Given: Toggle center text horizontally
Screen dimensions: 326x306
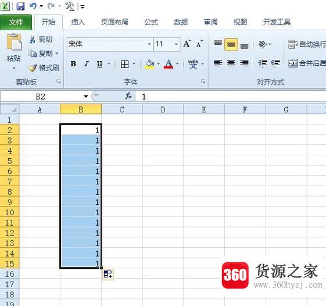Looking at the screenshot, I should pos(231,63).
